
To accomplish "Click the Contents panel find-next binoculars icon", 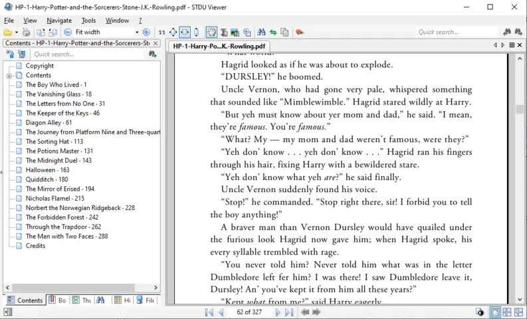I will [x=153, y=54].
